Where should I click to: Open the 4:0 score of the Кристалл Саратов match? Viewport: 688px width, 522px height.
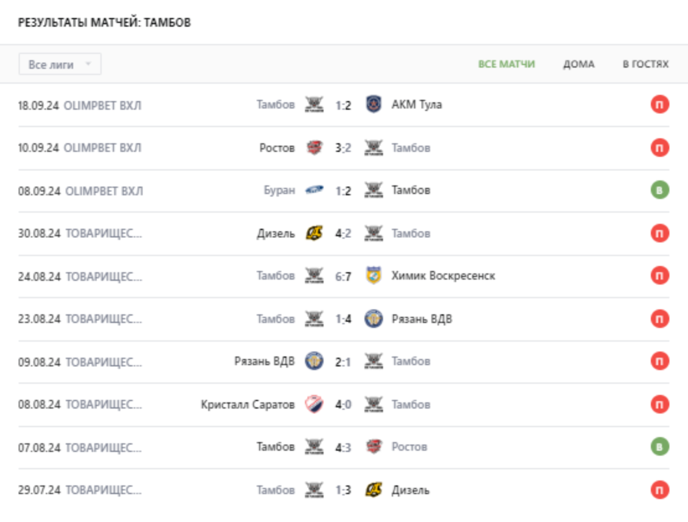pos(343,405)
